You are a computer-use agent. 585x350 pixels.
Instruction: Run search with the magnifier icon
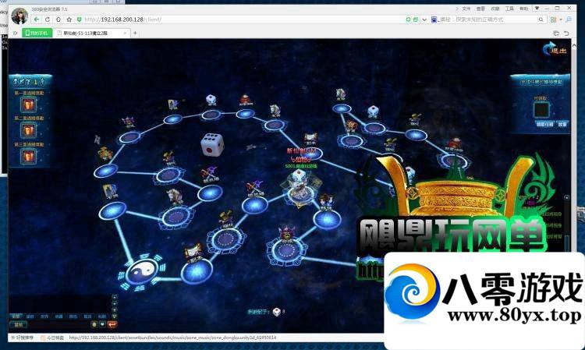541,19
